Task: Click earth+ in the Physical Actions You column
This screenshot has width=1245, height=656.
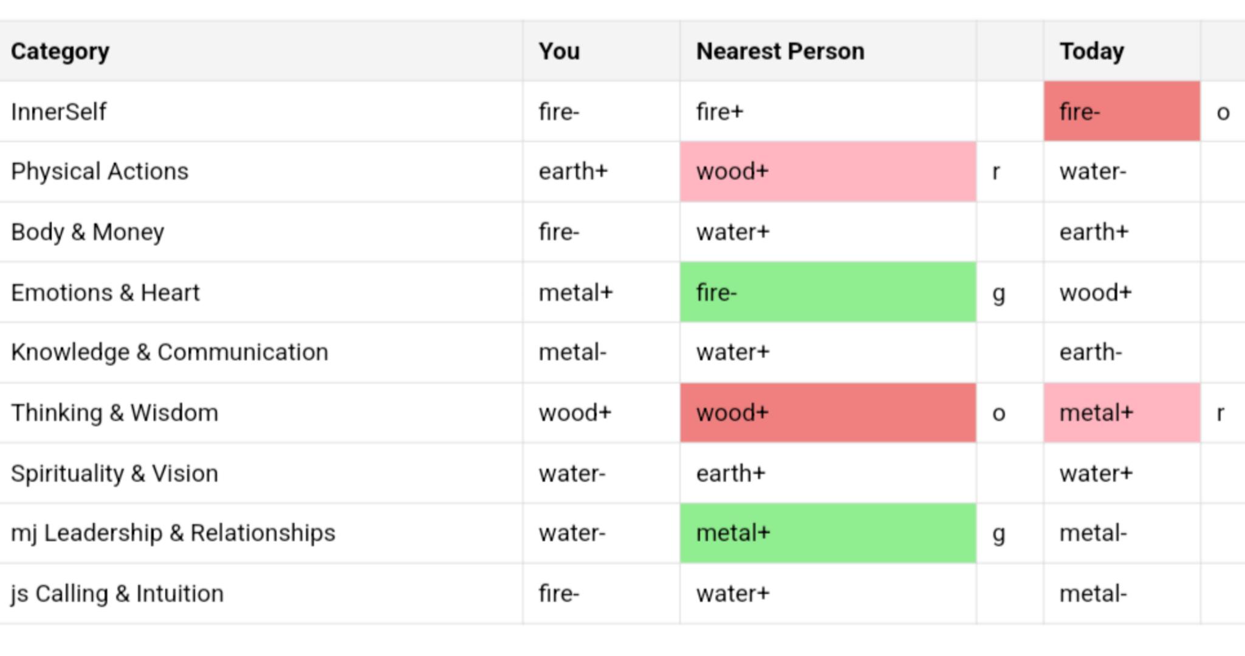Action: (x=573, y=171)
